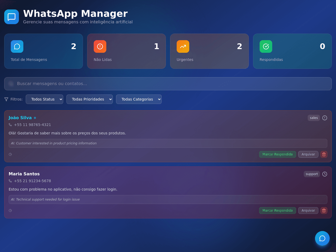Delete Maria Santos's message with trash icon
Screen dimensions: 336x252
324,211
